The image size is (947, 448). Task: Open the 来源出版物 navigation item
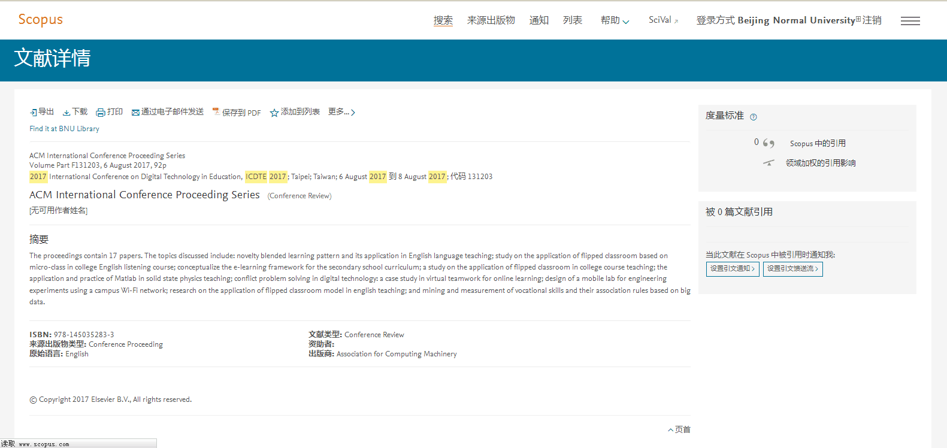tap(491, 20)
